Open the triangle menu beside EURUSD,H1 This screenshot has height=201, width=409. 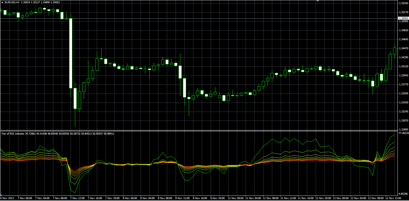click(x=2, y=2)
